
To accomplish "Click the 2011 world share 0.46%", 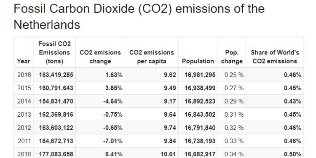I will (x=293, y=141).
